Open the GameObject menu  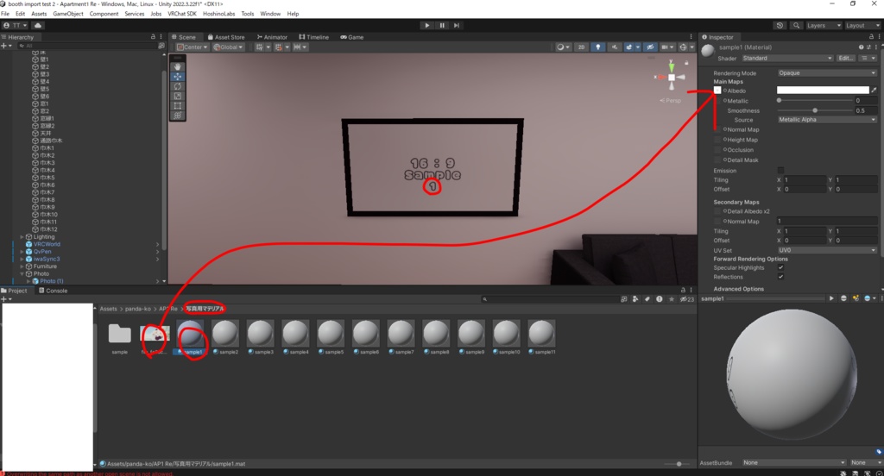point(67,14)
